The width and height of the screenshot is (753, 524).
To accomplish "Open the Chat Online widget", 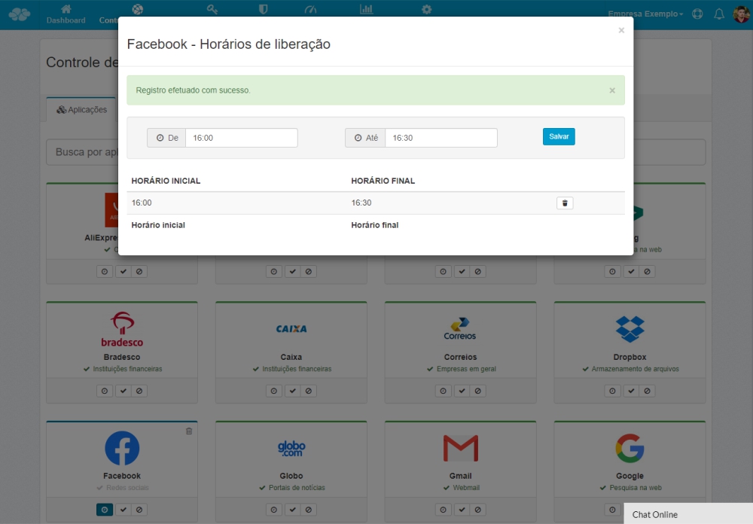I will point(688,514).
